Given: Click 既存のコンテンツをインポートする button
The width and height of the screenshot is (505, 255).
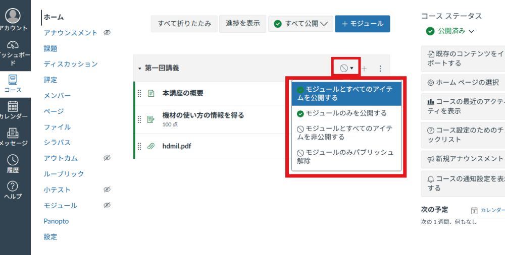Looking at the screenshot, I should pos(463,58).
